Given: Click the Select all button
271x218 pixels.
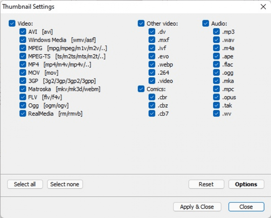Looking at the screenshot, I should [25, 184].
